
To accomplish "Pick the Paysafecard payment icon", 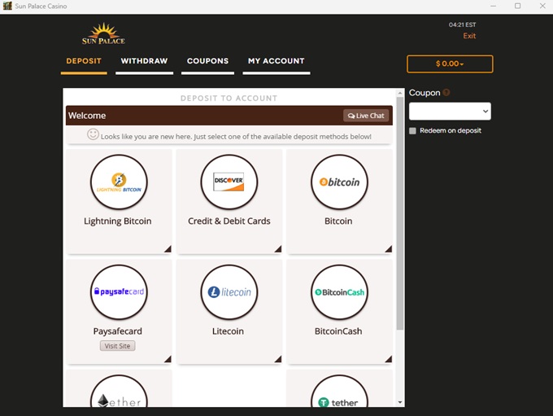I will point(119,292).
